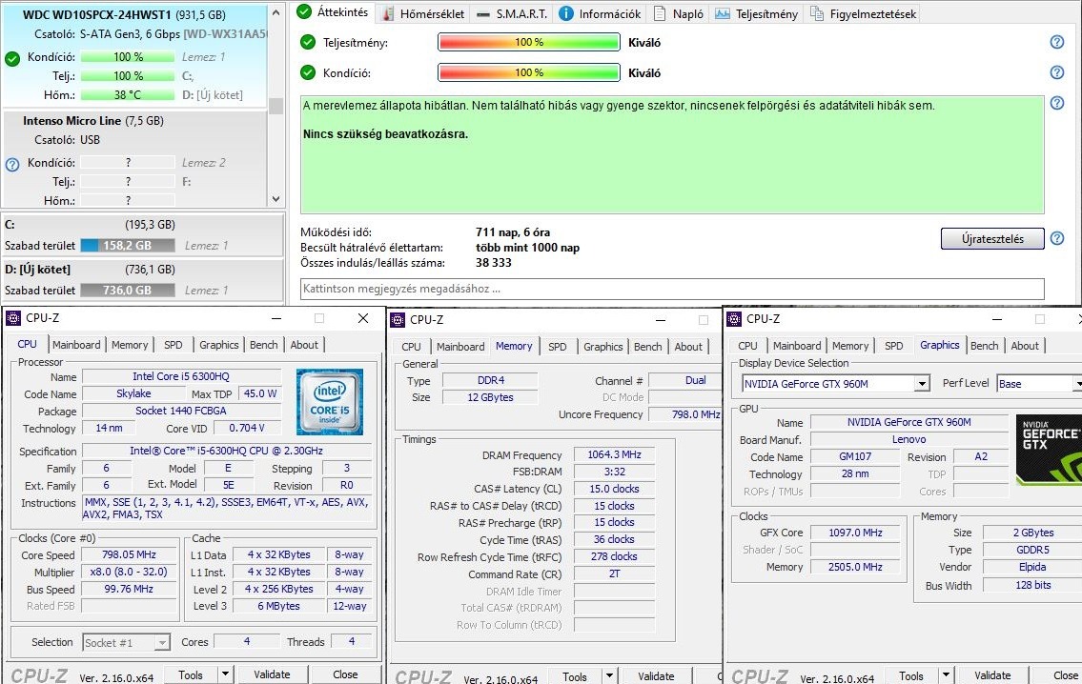Click Intel Core i5 logo in CPU-Z
Screen dimensions: 1082x684
(x=329, y=402)
